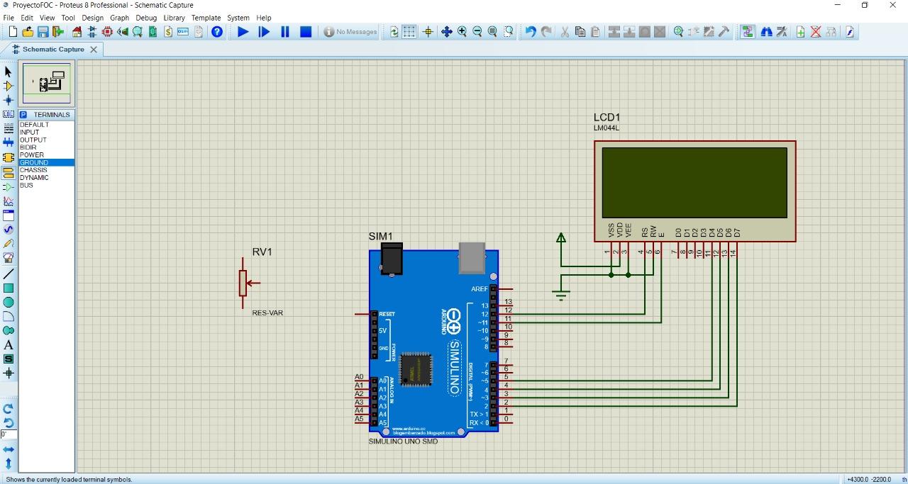The width and height of the screenshot is (908, 484).
Task: Choose the 2D line drawing tool
Action: coord(9,274)
